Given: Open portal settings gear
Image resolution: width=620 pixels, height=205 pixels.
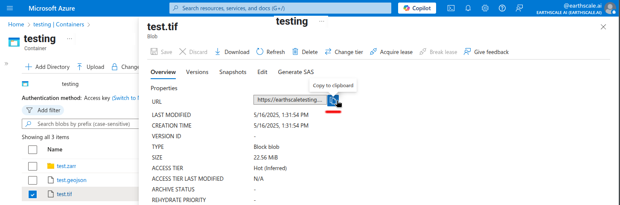Looking at the screenshot, I should [x=485, y=8].
